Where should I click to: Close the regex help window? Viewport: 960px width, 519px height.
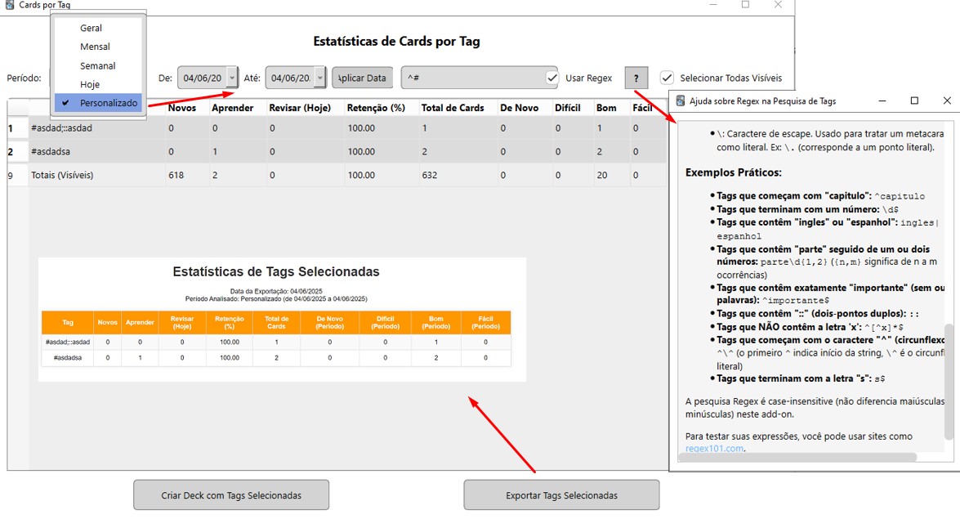coord(946,101)
